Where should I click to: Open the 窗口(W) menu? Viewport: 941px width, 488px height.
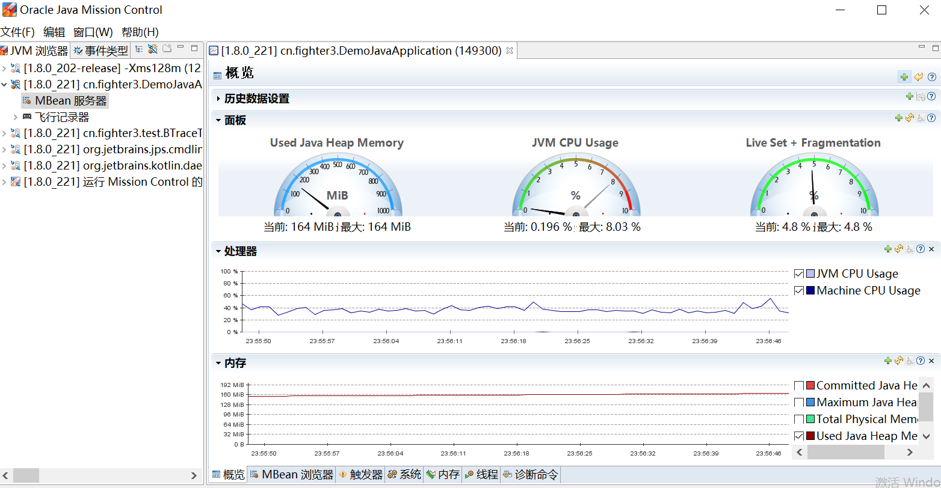[93, 32]
